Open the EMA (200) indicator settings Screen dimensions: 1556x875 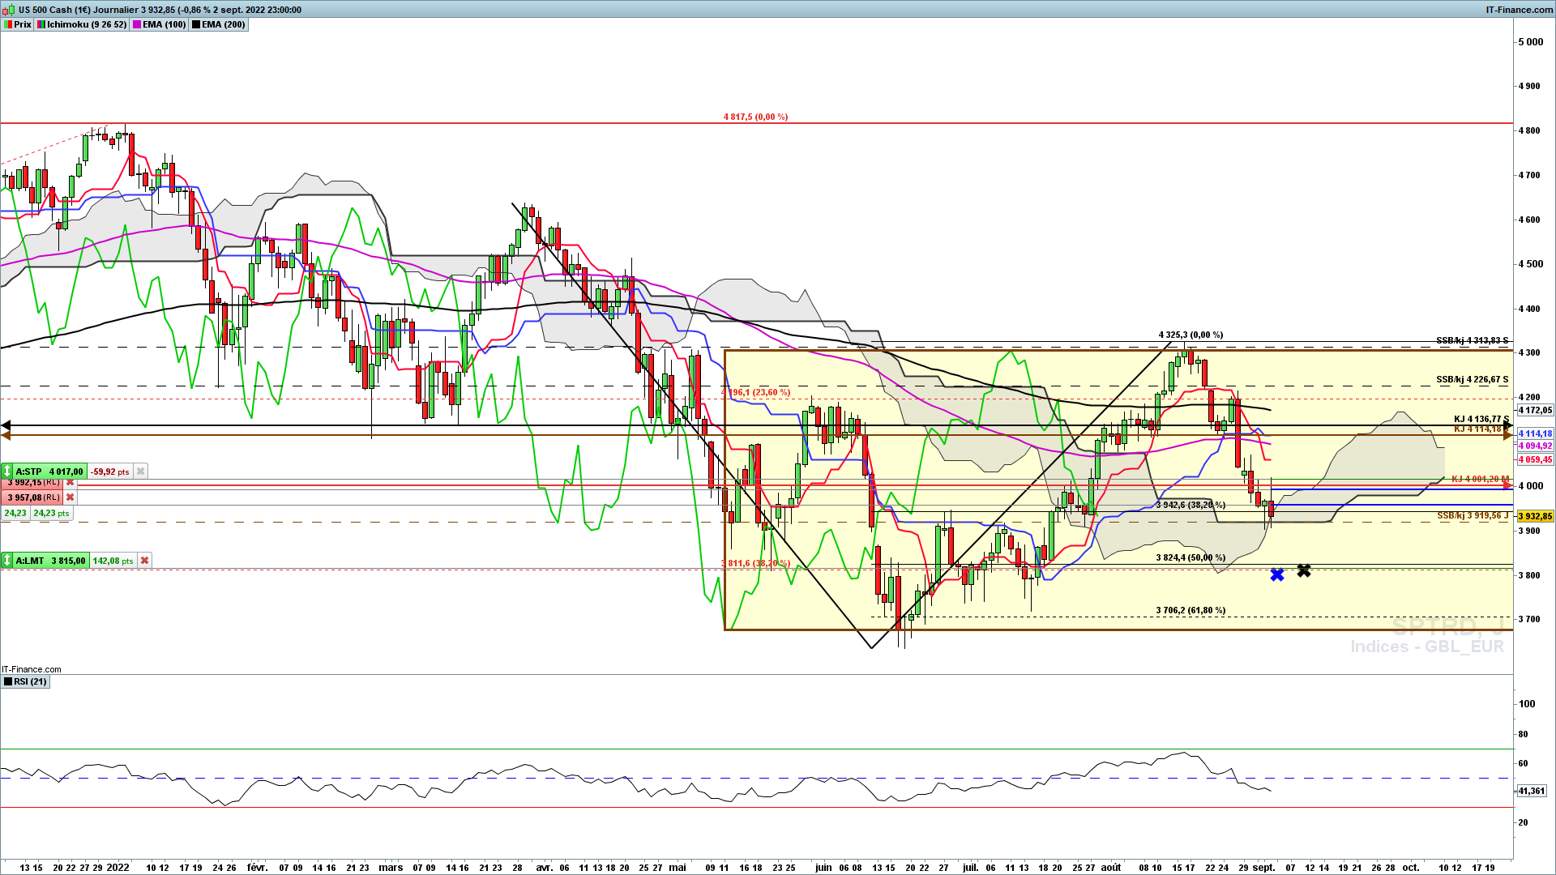click(218, 24)
